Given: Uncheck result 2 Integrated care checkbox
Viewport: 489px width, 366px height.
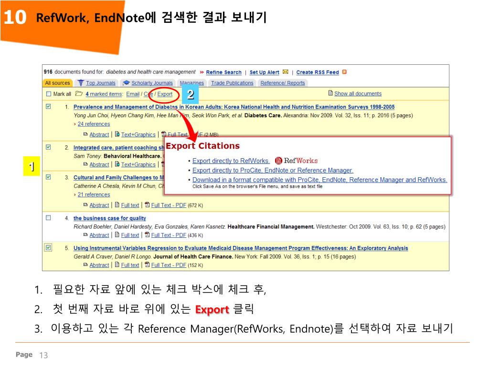Looking at the screenshot, I should pos(48,147).
